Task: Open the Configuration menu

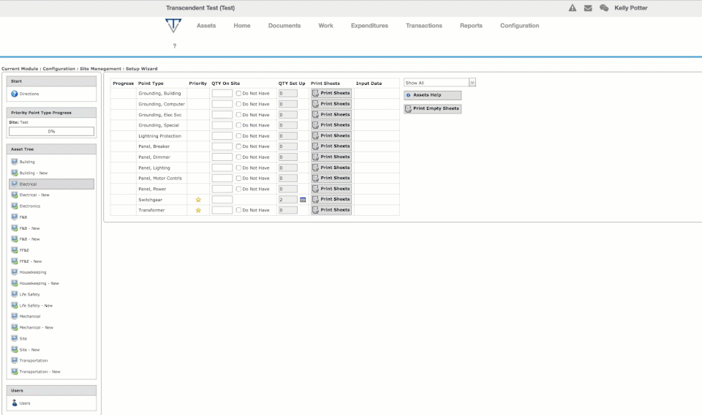Action: (519, 26)
